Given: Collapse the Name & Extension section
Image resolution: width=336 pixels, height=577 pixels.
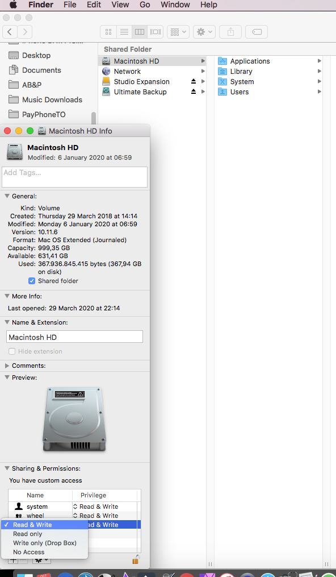Looking at the screenshot, I should click(x=7, y=322).
